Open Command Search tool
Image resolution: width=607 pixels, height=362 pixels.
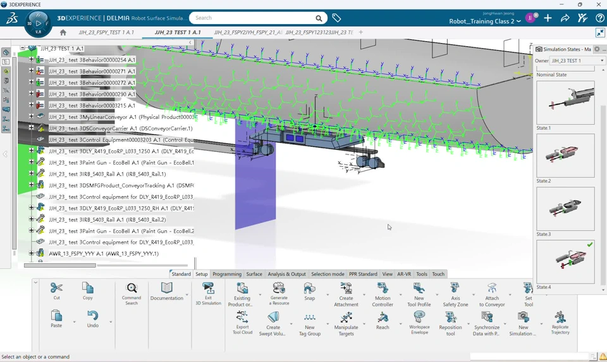[132, 288]
